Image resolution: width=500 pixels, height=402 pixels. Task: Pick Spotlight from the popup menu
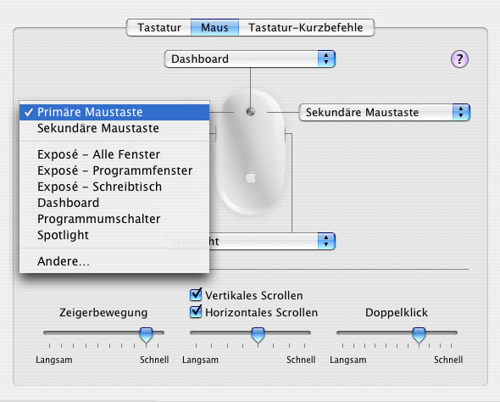click(x=114, y=235)
